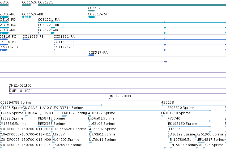The image size is (226, 149).
Task: Select the CG5316-PD protein label
Action: [x=9, y=47]
